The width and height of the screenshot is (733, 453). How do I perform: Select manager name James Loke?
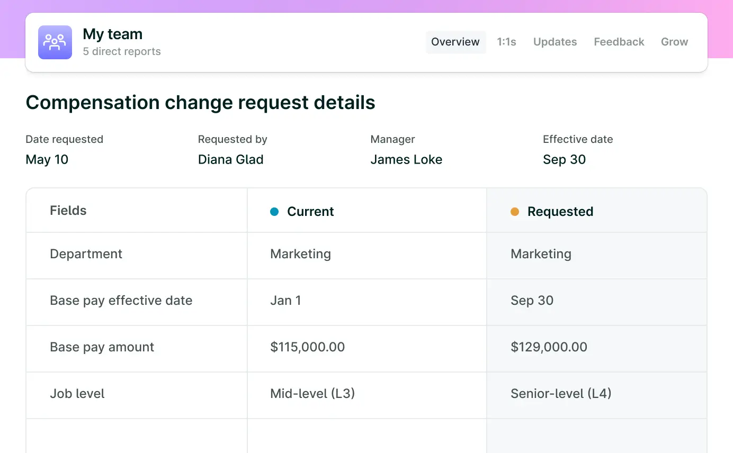[x=406, y=160]
